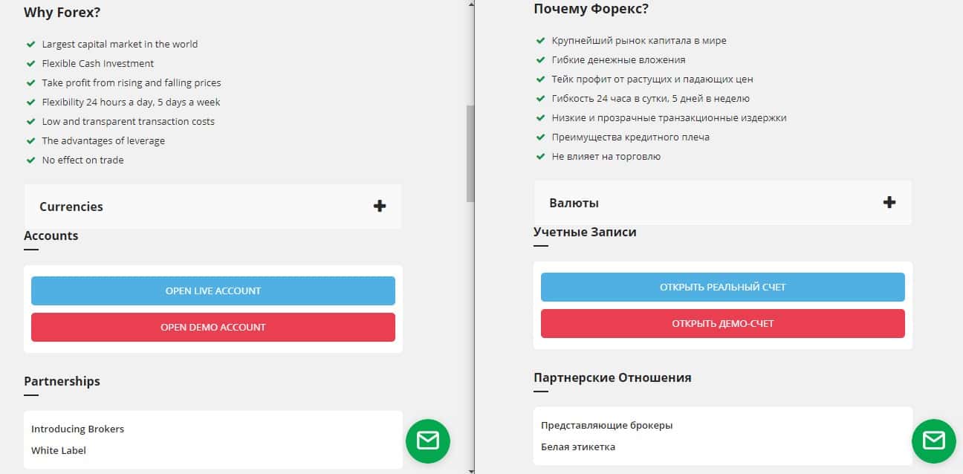The height and width of the screenshot is (474, 963).
Task: Open the Белая этикетка link
Action: point(578,447)
